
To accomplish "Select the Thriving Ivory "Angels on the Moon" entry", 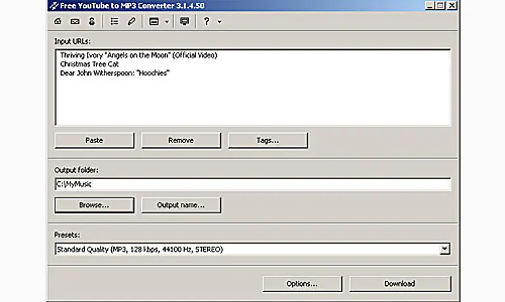I will point(139,55).
